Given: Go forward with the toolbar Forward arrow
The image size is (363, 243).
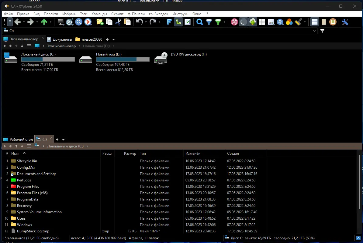Looking at the screenshot, I should (31, 22).
